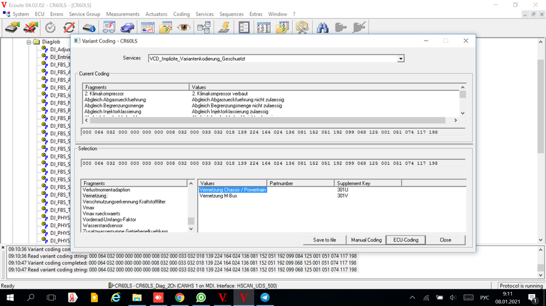This screenshot has width=546, height=306.
Task: Open the System menu
Action: tap(20, 14)
